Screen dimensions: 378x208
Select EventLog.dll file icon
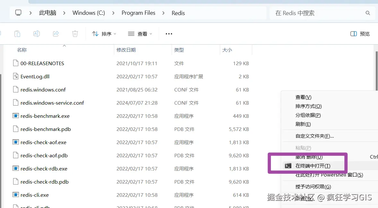(16, 76)
